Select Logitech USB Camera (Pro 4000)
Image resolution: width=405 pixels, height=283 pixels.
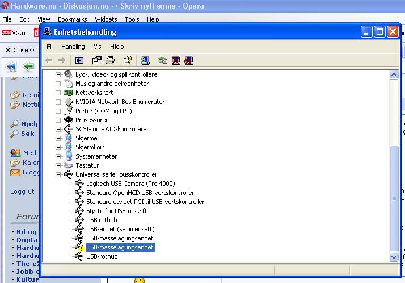(x=130, y=184)
